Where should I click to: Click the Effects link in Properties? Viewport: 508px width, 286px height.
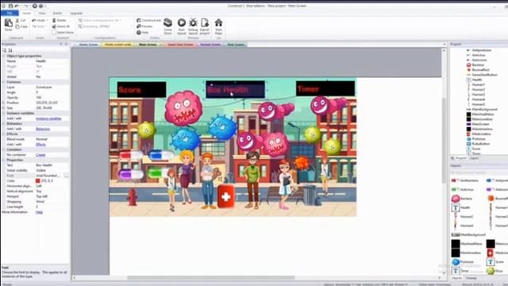[40, 145]
